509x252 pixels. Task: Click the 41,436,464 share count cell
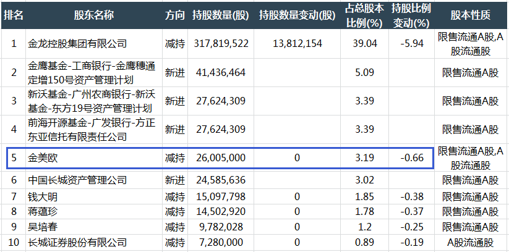click(x=221, y=73)
